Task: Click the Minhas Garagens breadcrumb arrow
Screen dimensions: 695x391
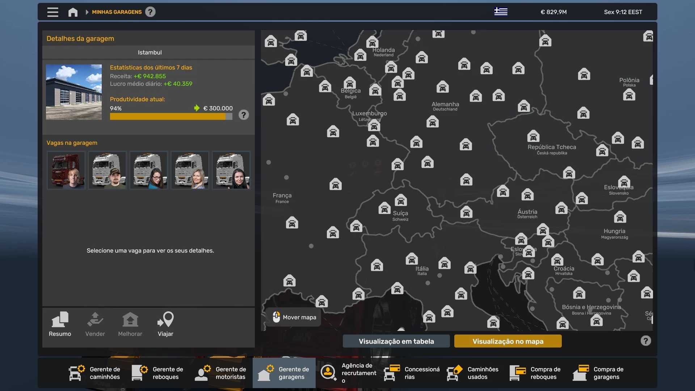Action: point(87,12)
